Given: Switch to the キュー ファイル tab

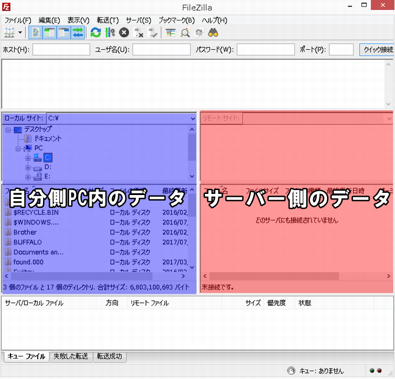Looking at the screenshot, I should (26, 356).
